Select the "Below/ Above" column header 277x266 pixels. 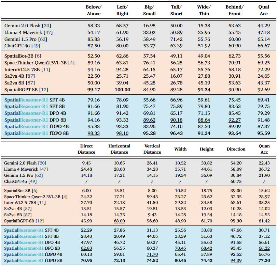[94, 10]
